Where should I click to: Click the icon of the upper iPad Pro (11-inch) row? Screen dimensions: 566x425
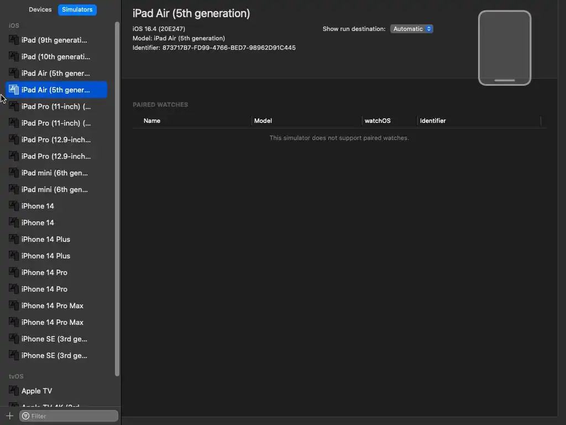point(14,106)
